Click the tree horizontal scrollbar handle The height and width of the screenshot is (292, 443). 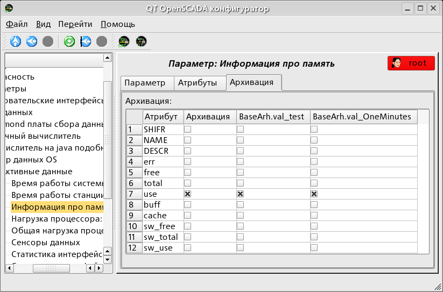51,268
